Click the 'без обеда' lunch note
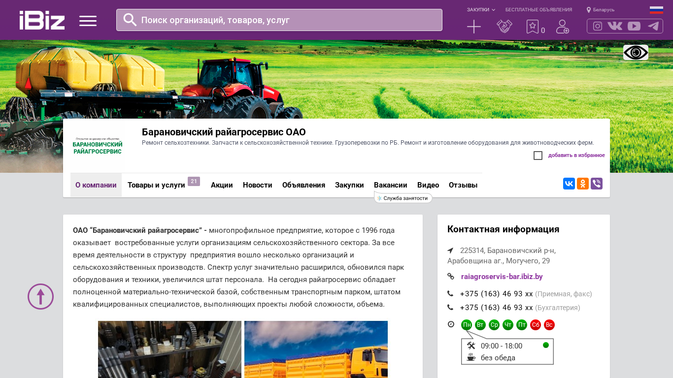 [498, 358]
